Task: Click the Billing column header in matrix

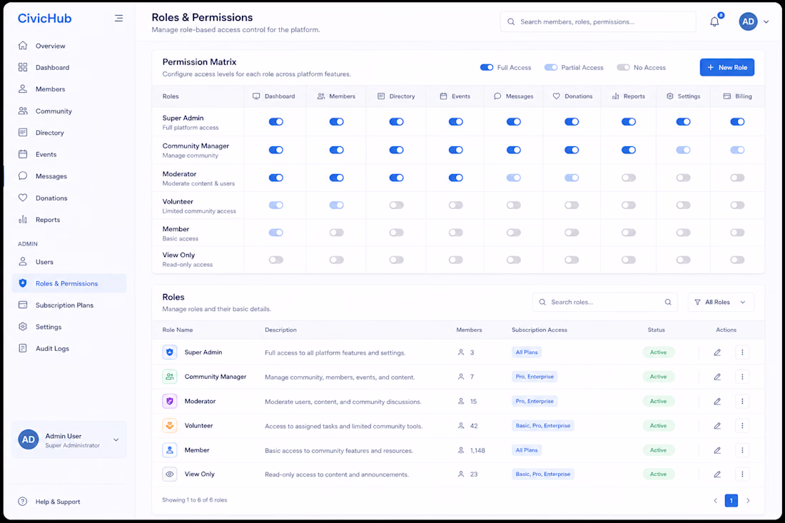Action: click(x=737, y=96)
